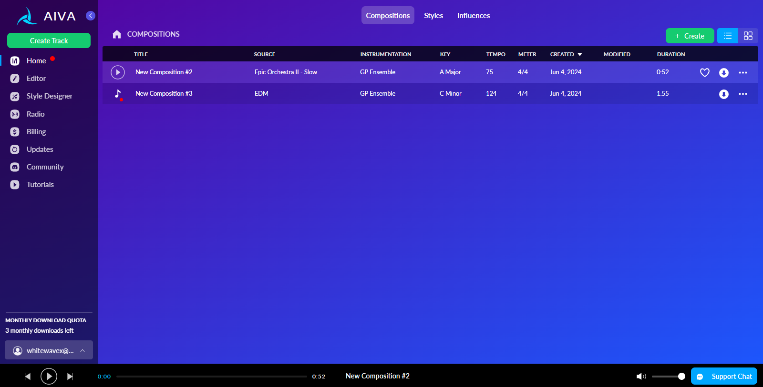Viewport: 763px width, 387px height.
Task: Click the Radio broadcast icon
Action: 15,114
